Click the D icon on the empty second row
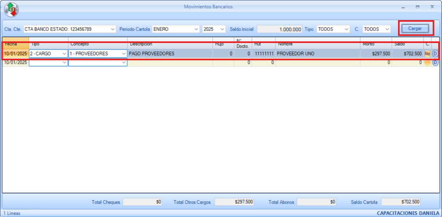 pos(435,62)
